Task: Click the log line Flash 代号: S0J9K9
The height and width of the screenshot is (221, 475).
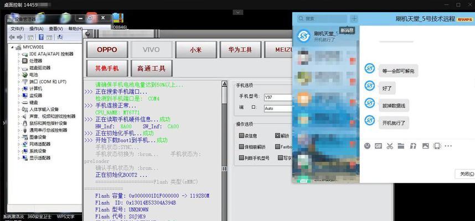Action: [120, 217]
